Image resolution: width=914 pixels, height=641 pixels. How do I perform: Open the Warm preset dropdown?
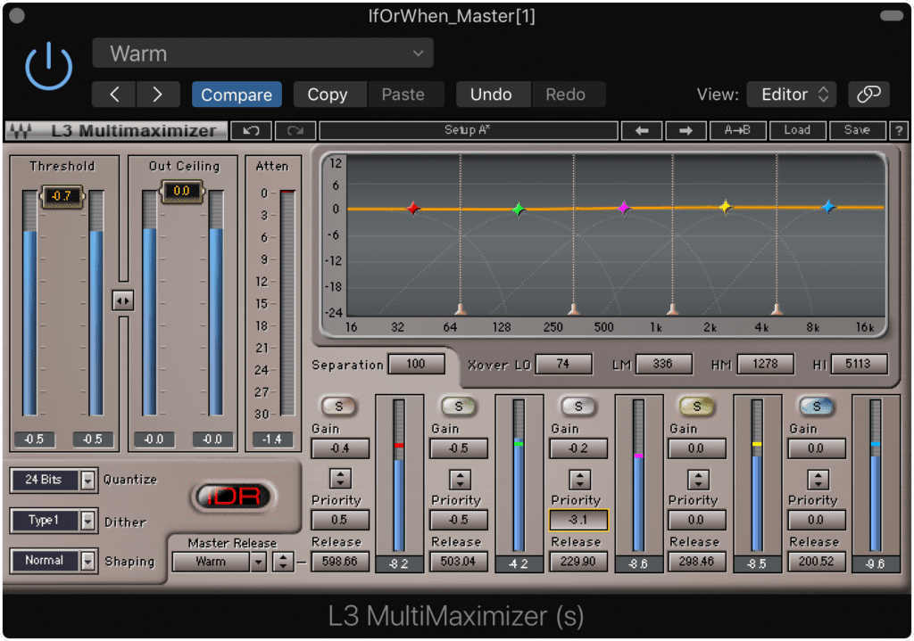(x=262, y=53)
